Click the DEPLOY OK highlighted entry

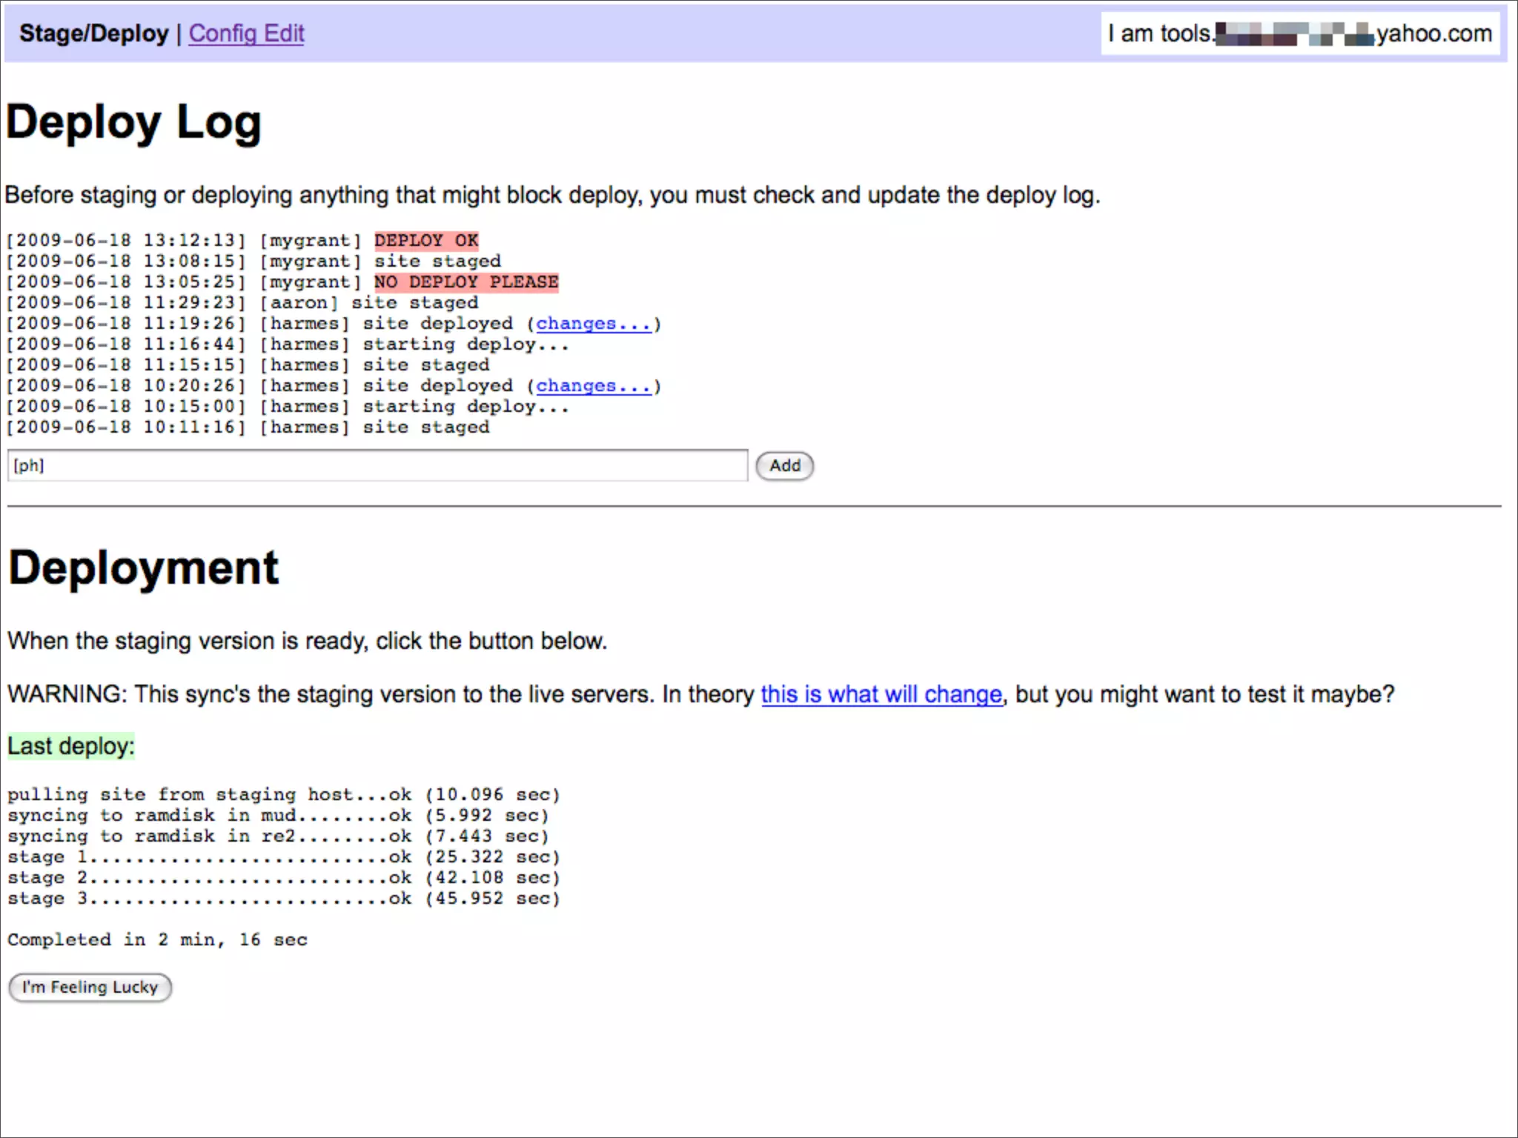(426, 241)
